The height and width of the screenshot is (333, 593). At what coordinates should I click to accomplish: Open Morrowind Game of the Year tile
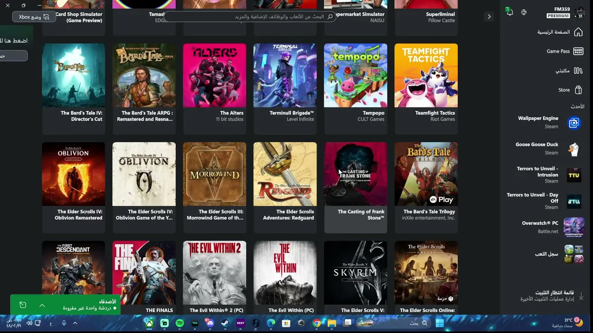[x=214, y=187]
